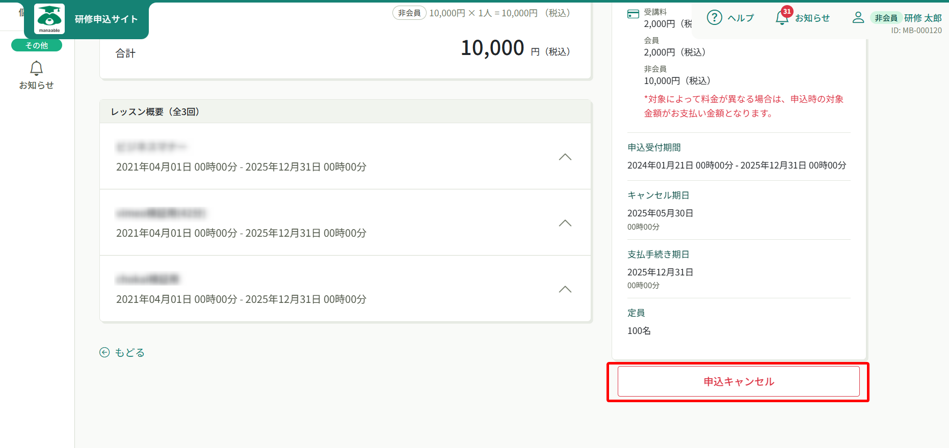Go back using the もどる link
949x448 pixels.
129,352
